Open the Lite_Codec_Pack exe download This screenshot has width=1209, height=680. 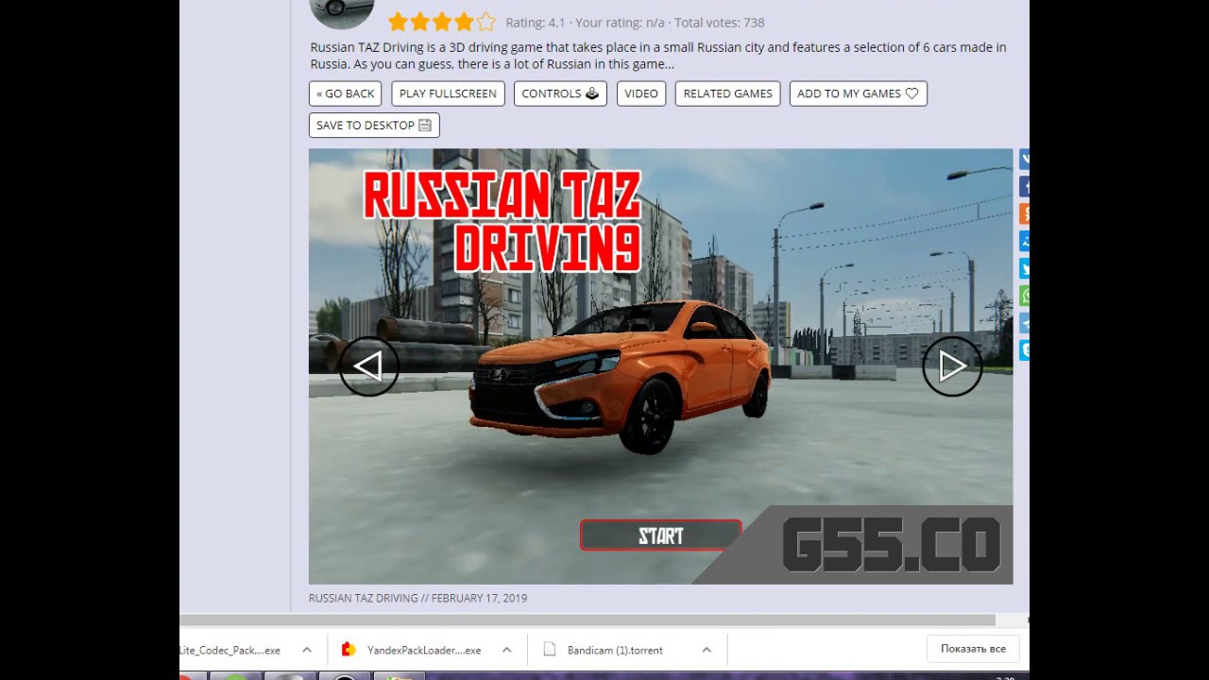click(x=230, y=650)
